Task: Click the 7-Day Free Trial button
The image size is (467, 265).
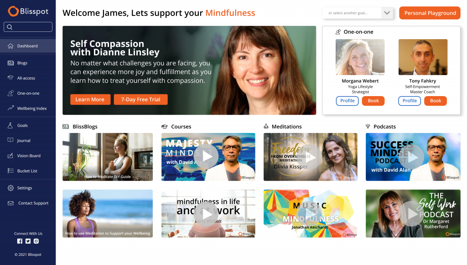Action: [x=140, y=100]
